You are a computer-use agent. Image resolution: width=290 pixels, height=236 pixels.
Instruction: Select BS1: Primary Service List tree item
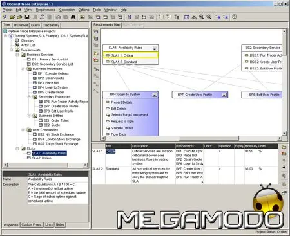50,59
